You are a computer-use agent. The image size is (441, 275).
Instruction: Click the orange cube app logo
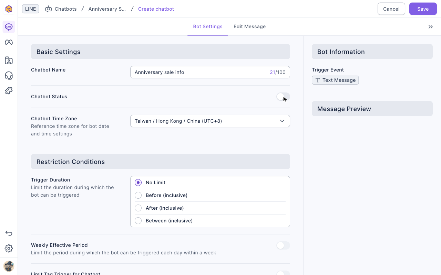click(9, 9)
